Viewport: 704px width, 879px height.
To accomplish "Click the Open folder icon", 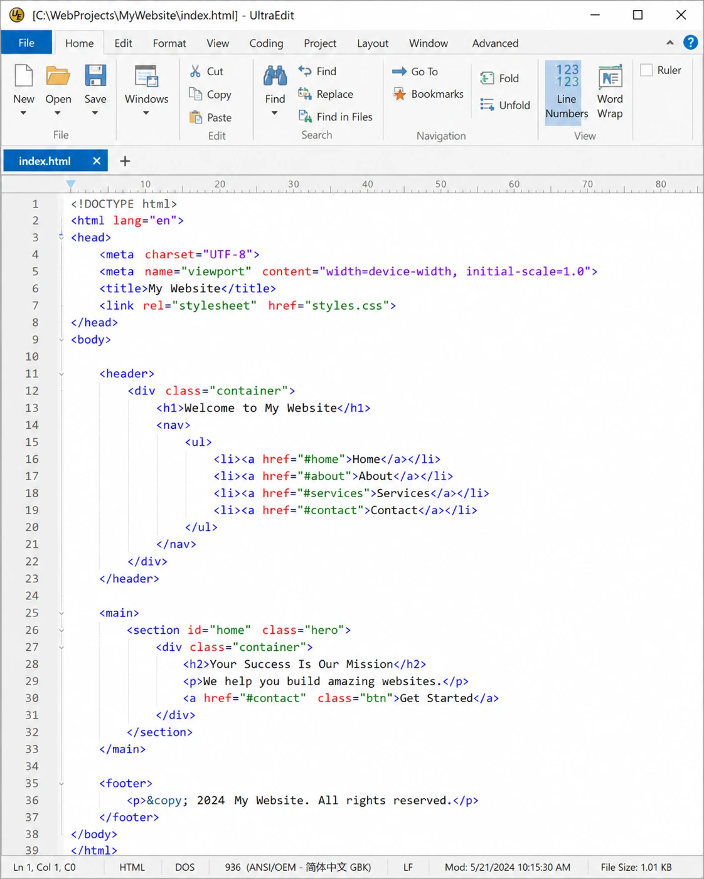I will coord(58,76).
